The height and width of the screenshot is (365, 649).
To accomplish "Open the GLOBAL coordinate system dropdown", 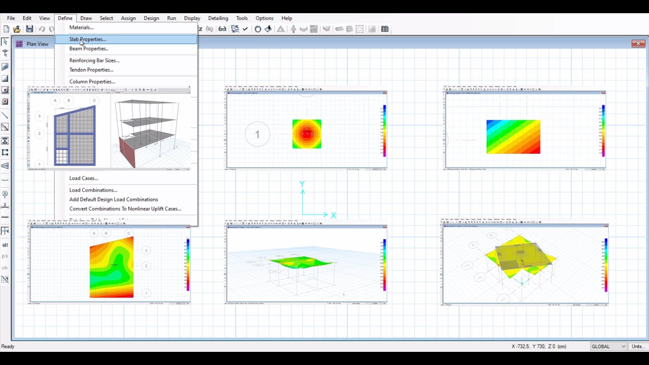I will [608, 346].
